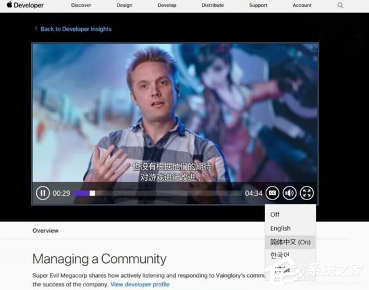Viewport: 369px width, 290px height.
Task: Select English subtitles
Action: pyautogui.click(x=290, y=228)
